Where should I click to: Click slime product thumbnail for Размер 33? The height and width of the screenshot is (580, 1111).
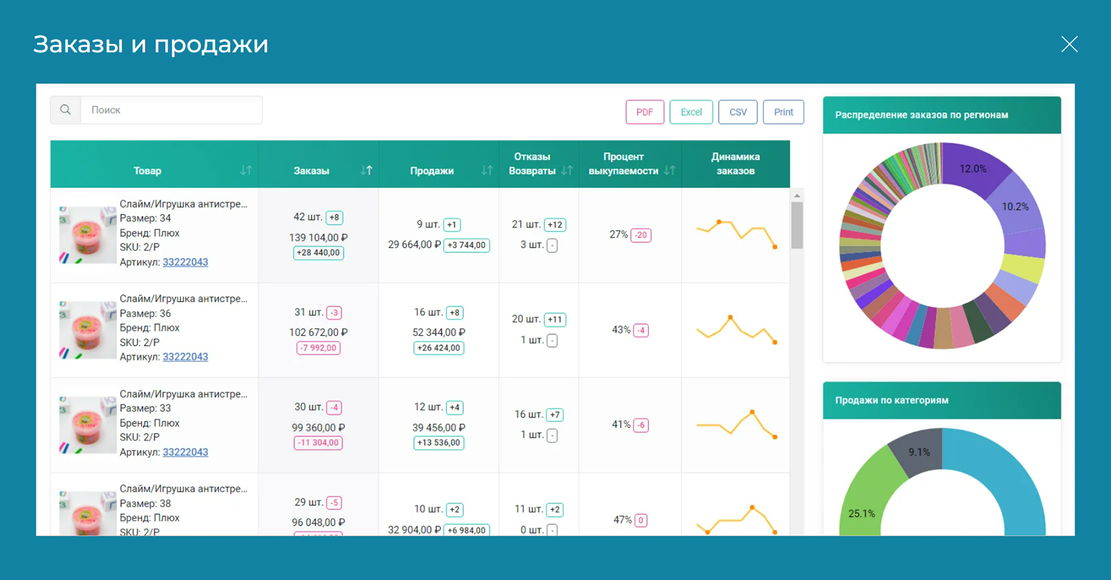coord(88,424)
